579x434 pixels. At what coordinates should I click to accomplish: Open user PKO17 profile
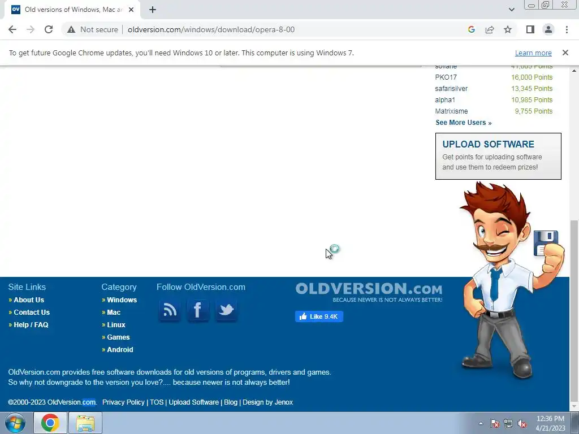pyautogui.click(x=446, y=77)
